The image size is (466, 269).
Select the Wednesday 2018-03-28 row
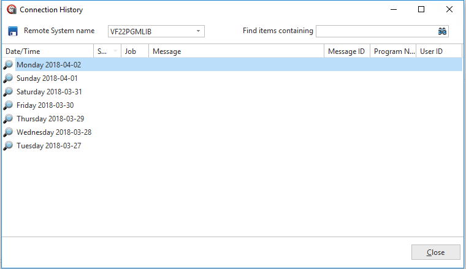point(232,132)
